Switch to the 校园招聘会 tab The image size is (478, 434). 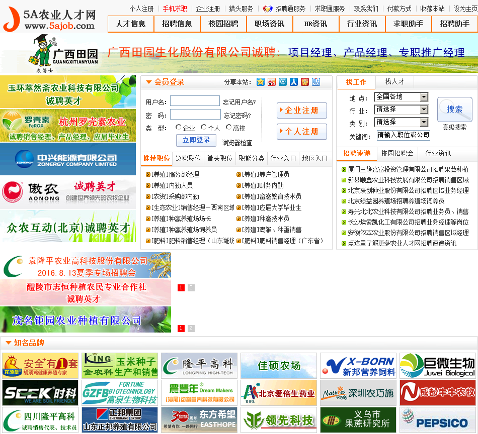tap(397, 153)
